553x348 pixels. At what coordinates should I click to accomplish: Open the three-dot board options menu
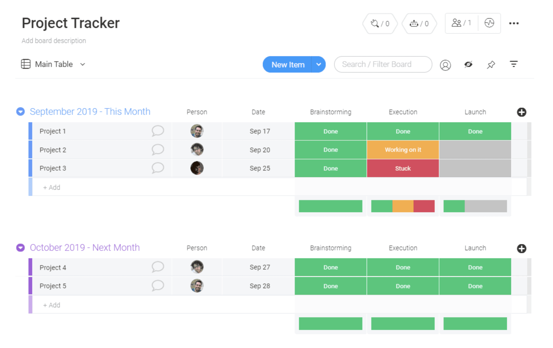[x=514, y=23]
